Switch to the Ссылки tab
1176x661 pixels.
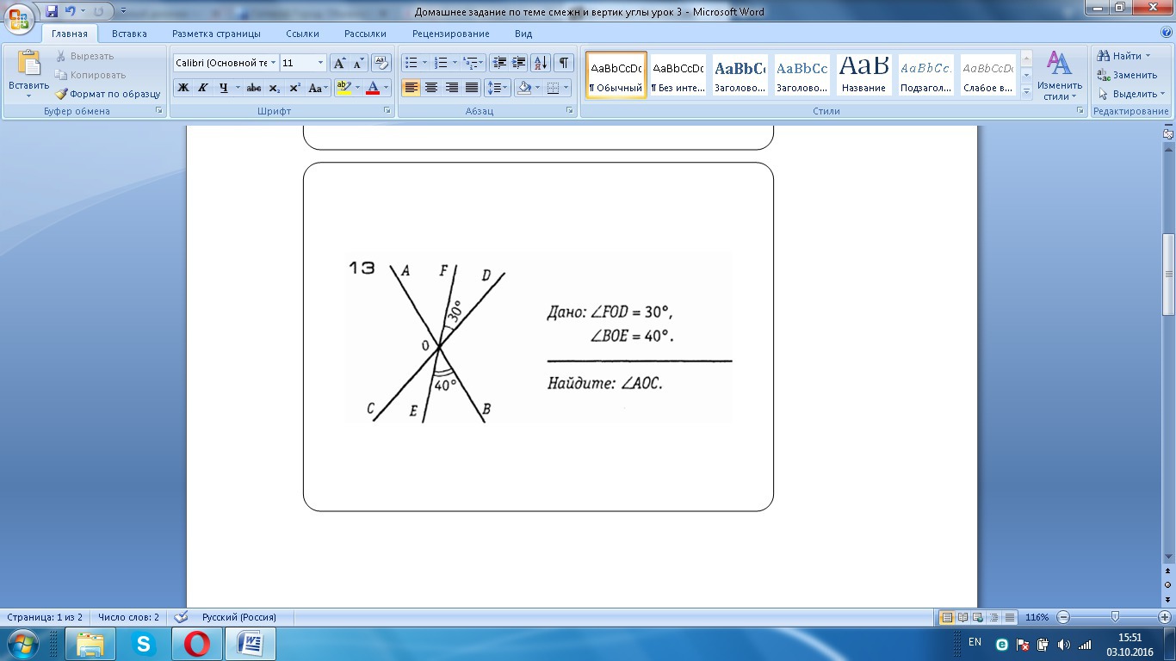pyautogui.click(x=302, y=34)
